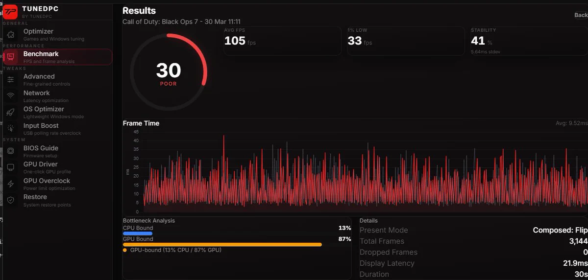Click the Input Boost cursor icon
The height and width of the screenshot is (280, 588).
pos(10,129)
